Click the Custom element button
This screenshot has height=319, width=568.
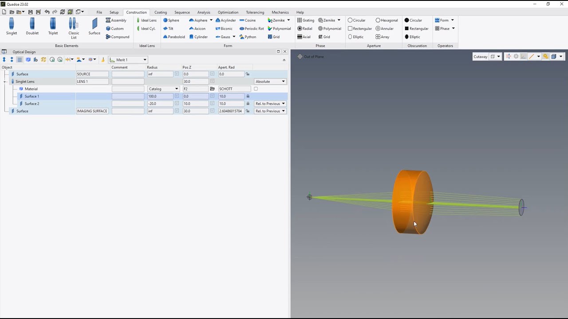114,29
